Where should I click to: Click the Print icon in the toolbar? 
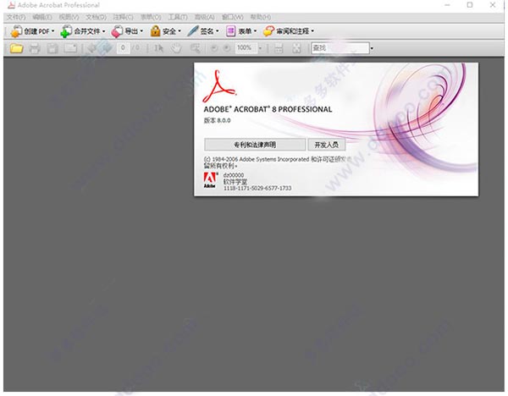pyautogui.click(x=35, y=48)
